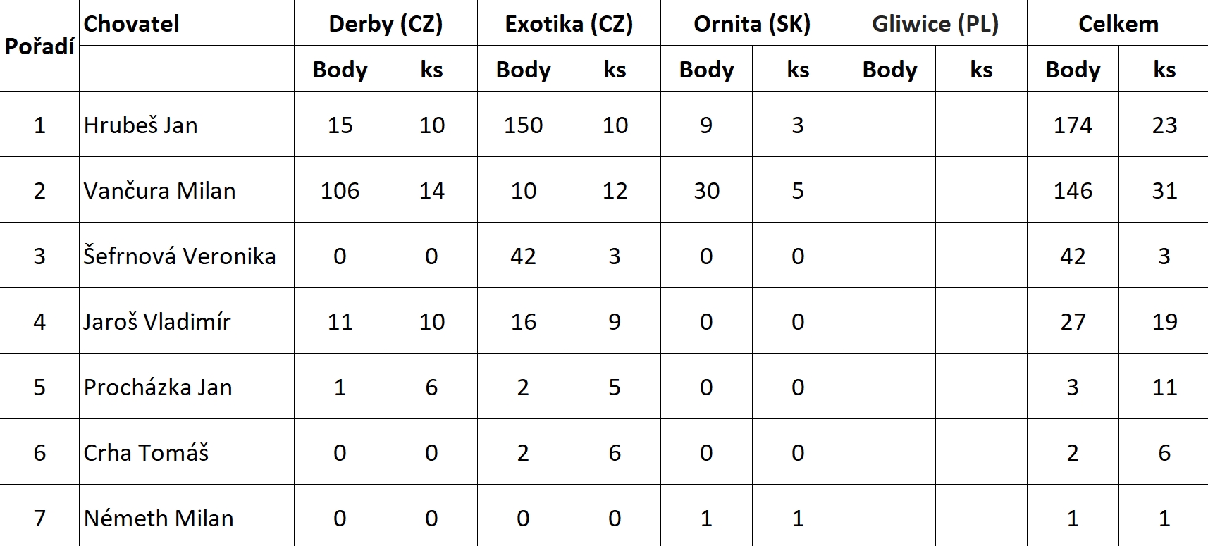Image resolution: width=1208 pixels, height=546 pixels.
Task: Select the Exotika (CZ) column header
Action: pos(569,24)
